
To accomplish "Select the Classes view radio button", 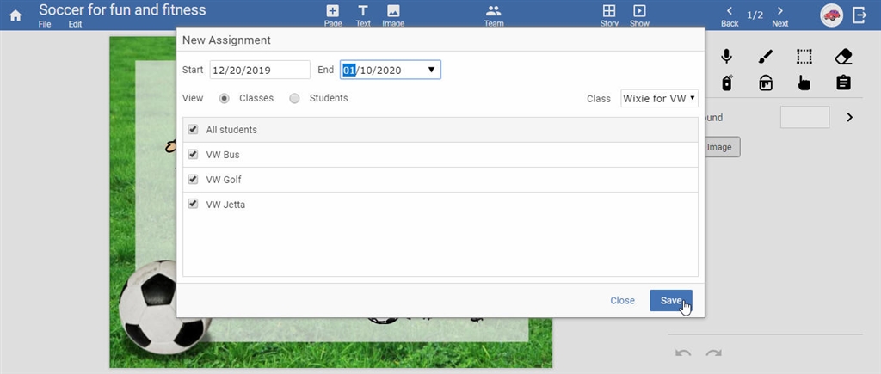I will pos(225,98).
